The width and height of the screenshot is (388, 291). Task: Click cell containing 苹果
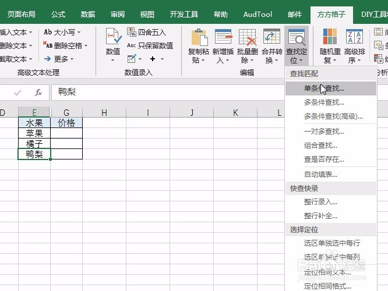34,133
